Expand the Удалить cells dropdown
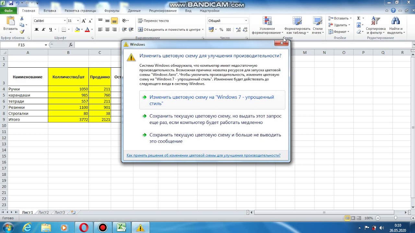Image resolution: width=415 pixels, height=233 pixels. point(350,25)
